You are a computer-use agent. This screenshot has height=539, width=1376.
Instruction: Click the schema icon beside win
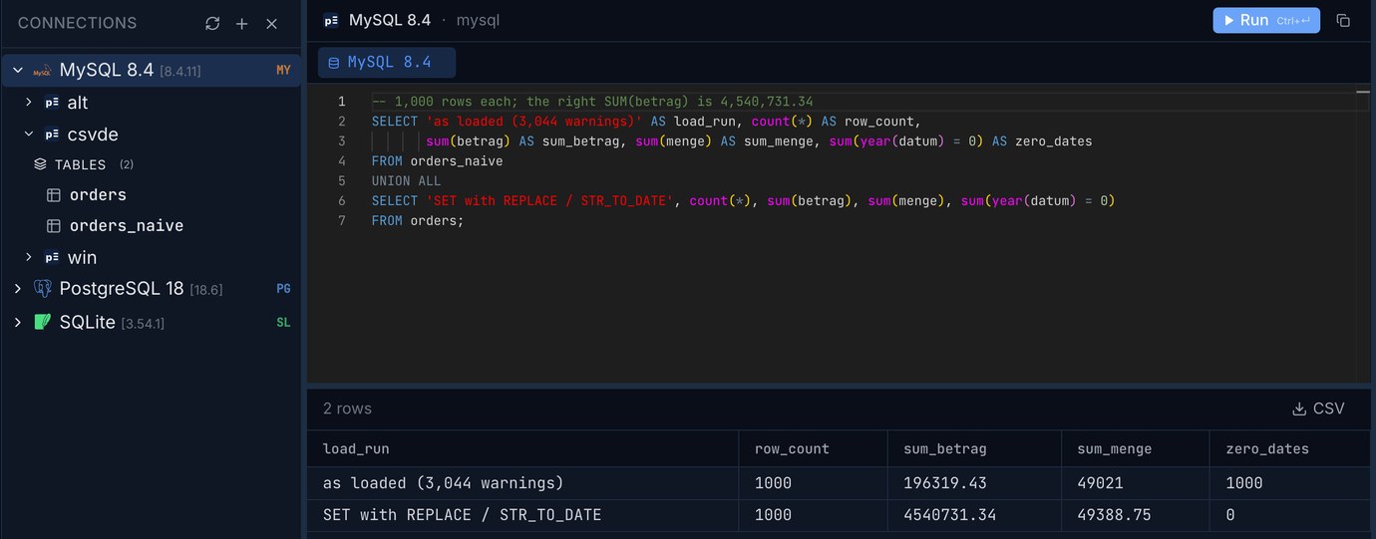click(x=52, y=257)
